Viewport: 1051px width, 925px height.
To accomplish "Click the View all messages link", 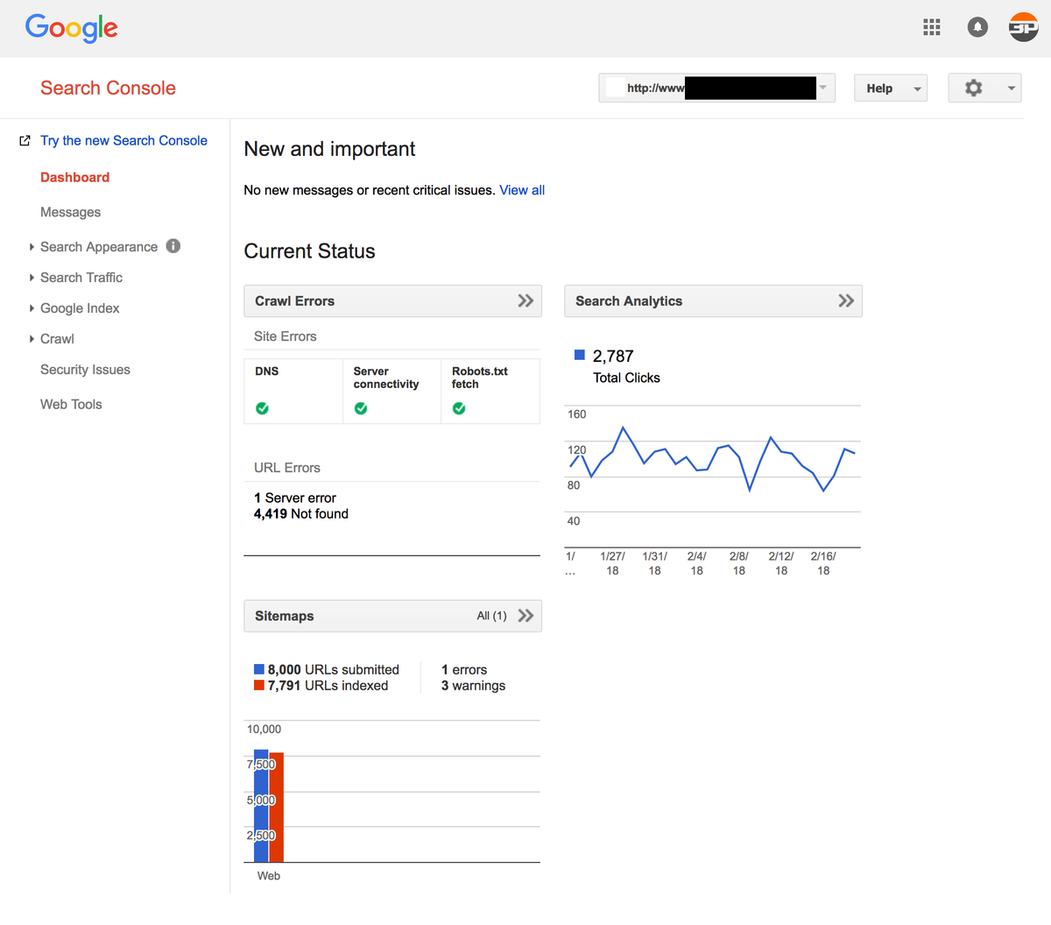I will 522,190.
